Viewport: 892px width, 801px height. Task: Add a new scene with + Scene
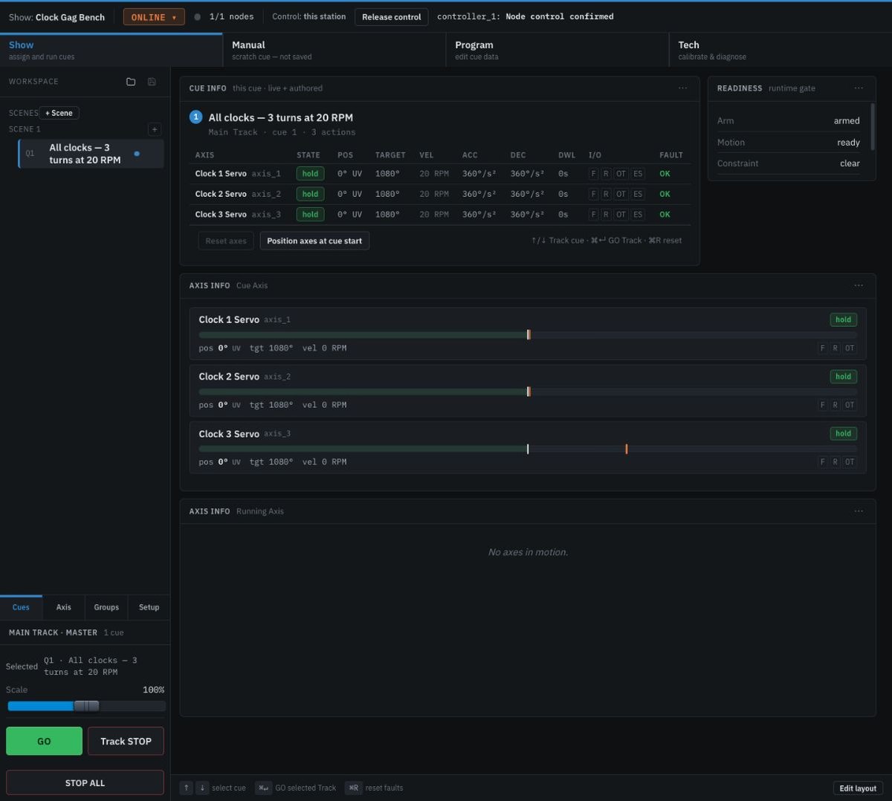tap(59, 113)
